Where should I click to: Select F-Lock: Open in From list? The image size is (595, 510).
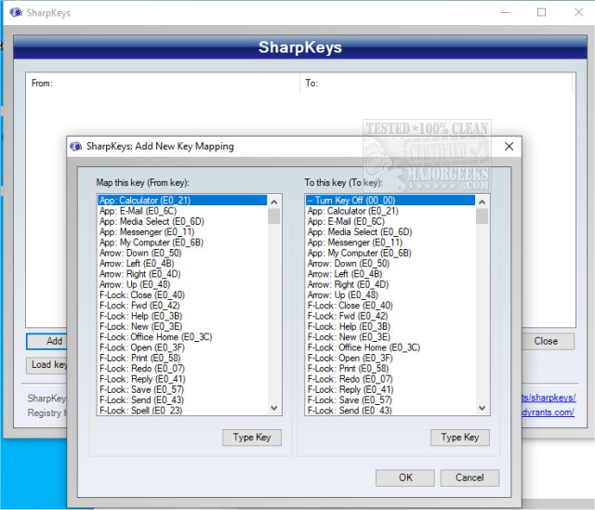click(182, 347)
